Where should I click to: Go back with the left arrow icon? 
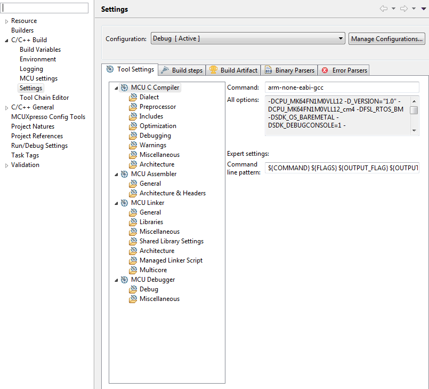[384, 9]
